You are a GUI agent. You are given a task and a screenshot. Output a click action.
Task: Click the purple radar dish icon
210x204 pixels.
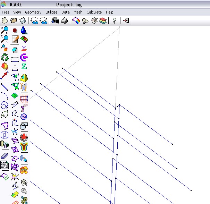click(24, 108)
